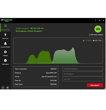106x110 pixels.
Task: Click the green download speed arrow icon
Action: tap(83, 40)
